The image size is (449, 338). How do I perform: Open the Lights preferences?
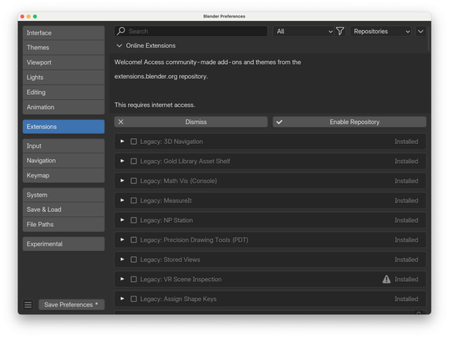[64, 77]
